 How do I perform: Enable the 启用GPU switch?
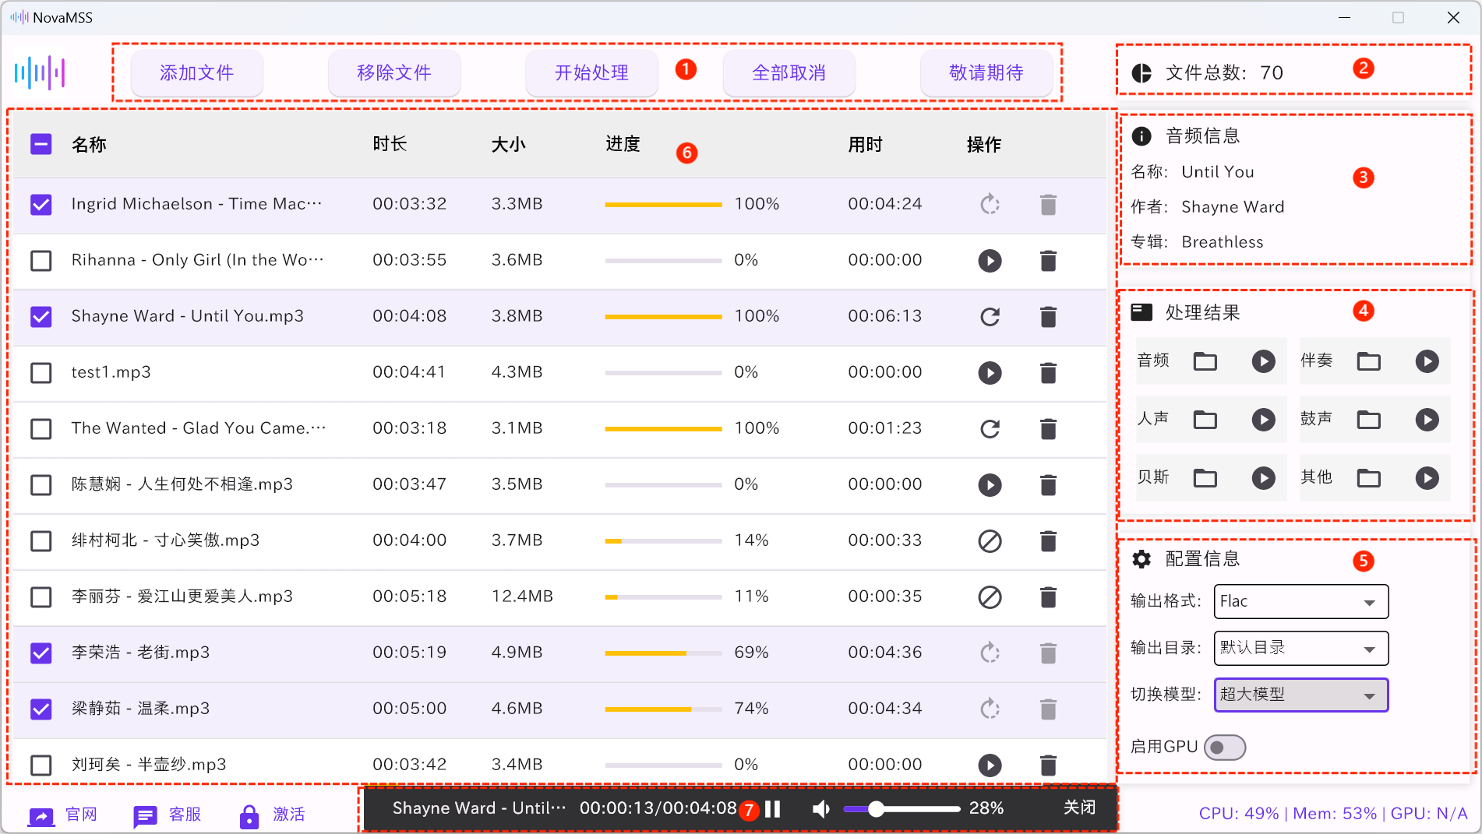point(1224,748)
